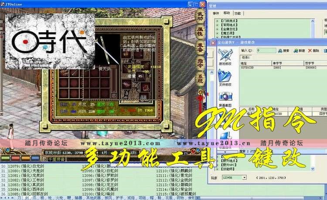
Task: Click the red bar button on game HUD
Action: coord(16,158)
